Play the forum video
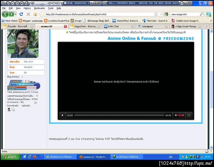This screenshot has width=214, height=167. [62, 115]
